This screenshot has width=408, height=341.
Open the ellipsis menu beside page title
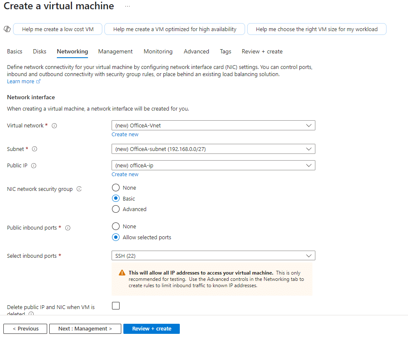(x=128, y=6)
